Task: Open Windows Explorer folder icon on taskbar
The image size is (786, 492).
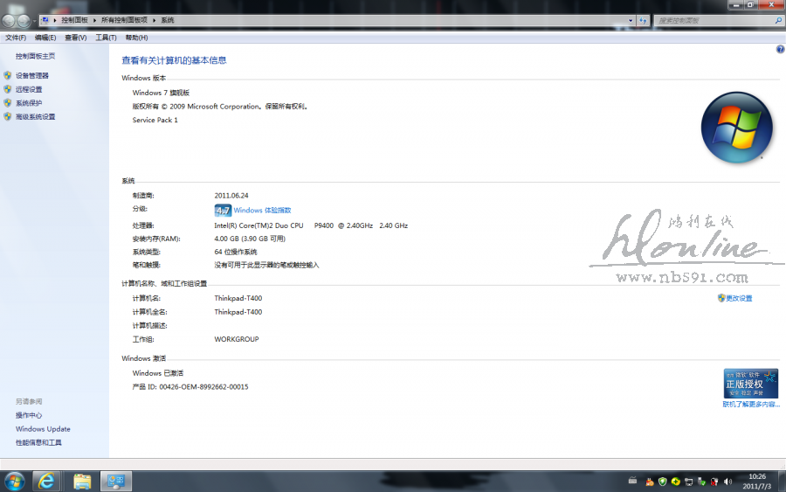Action: click(81, 481)
